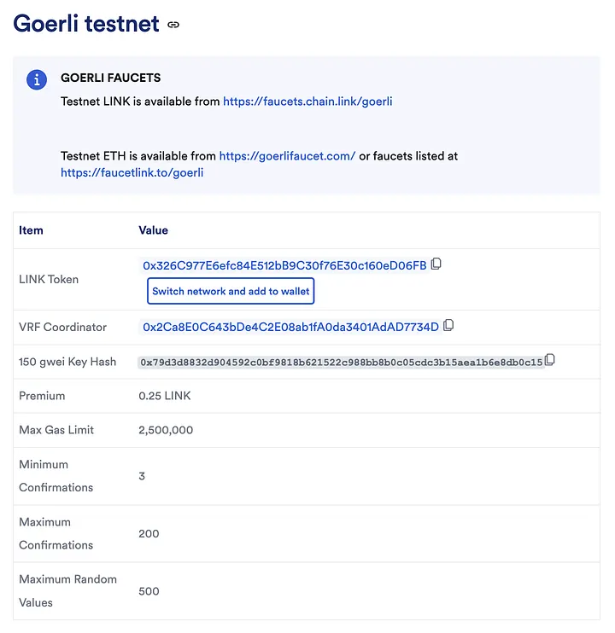This screenshot has height=633, width=615.
Task: Click the blue info icon in faucets notice
Action: pos(37,79)
